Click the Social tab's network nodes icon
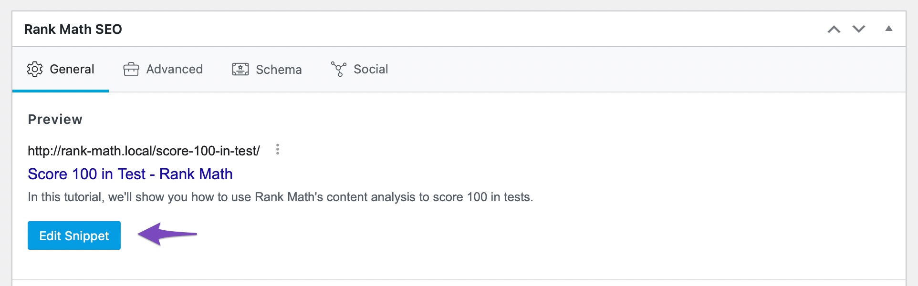918x286 pixels. [x=338, y=69]
